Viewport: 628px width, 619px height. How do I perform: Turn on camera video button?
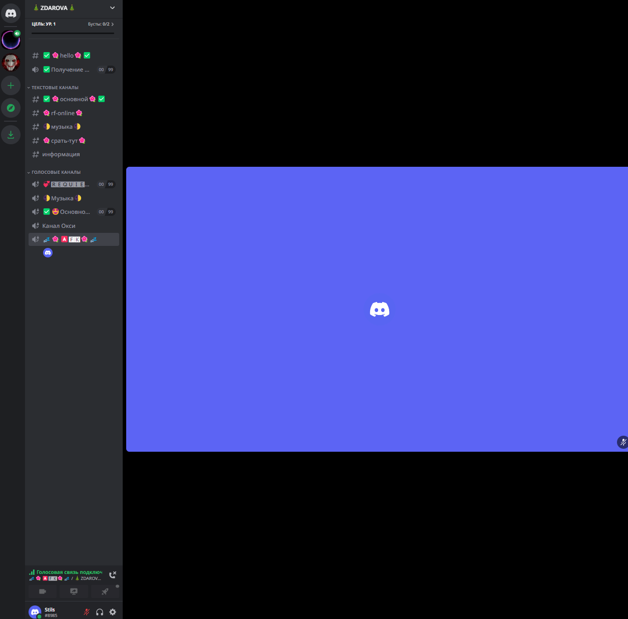(x=43, y=591)
